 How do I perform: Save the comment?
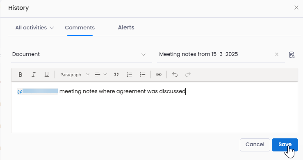click(x=285, y=144)
